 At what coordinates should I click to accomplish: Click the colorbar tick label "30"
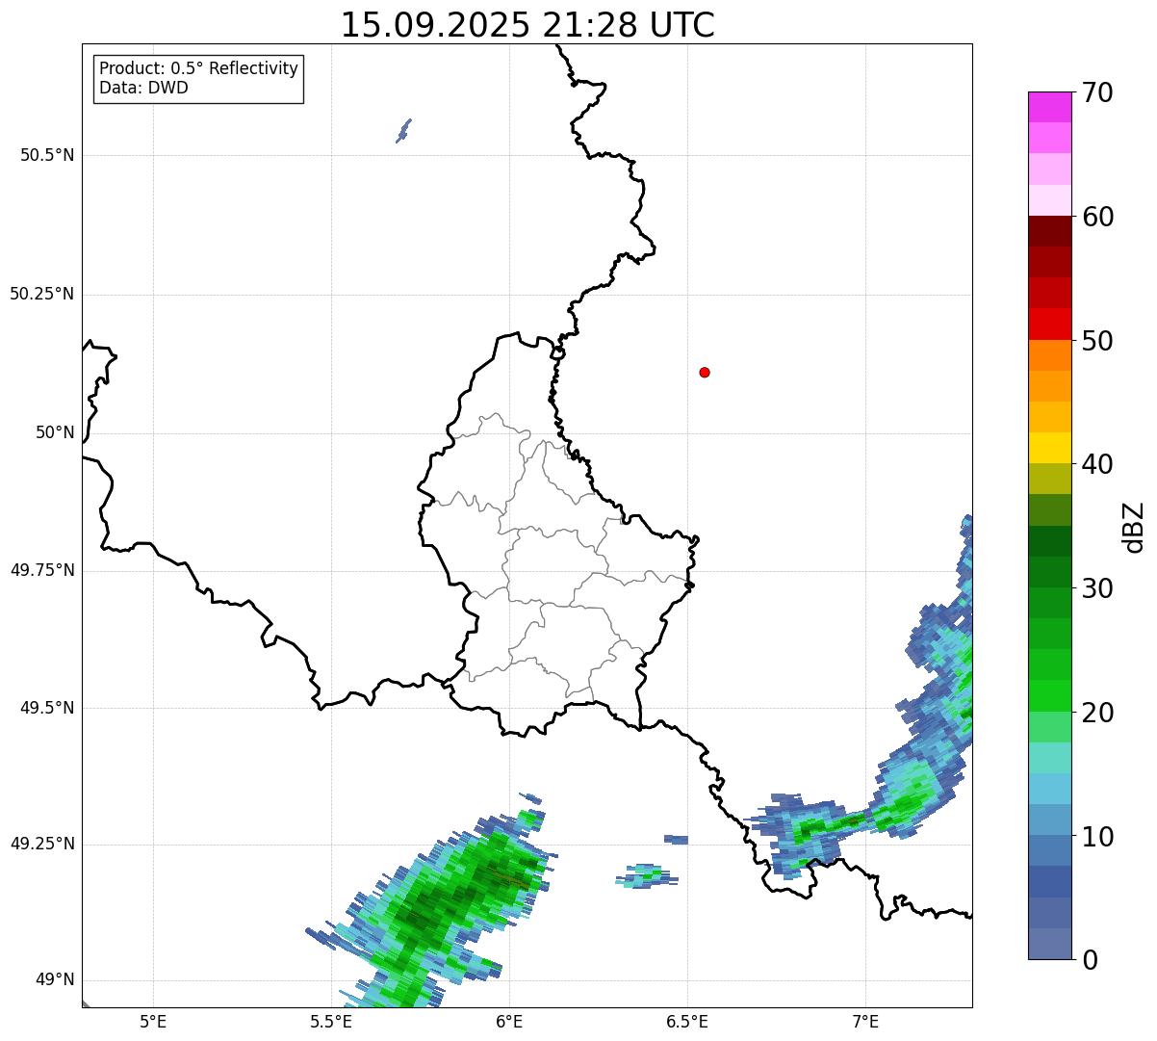(1097, 588)
